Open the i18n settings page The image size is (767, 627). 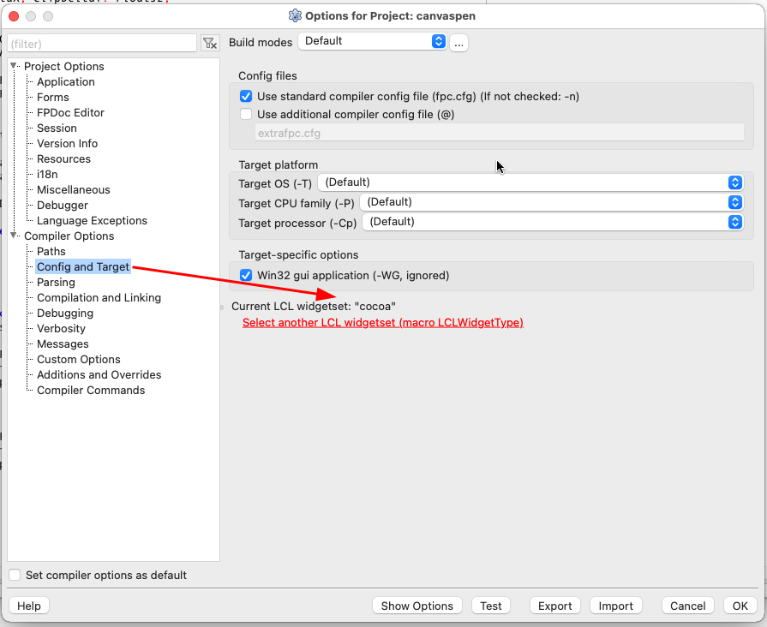pyautogui.click(x=47, y=174)
